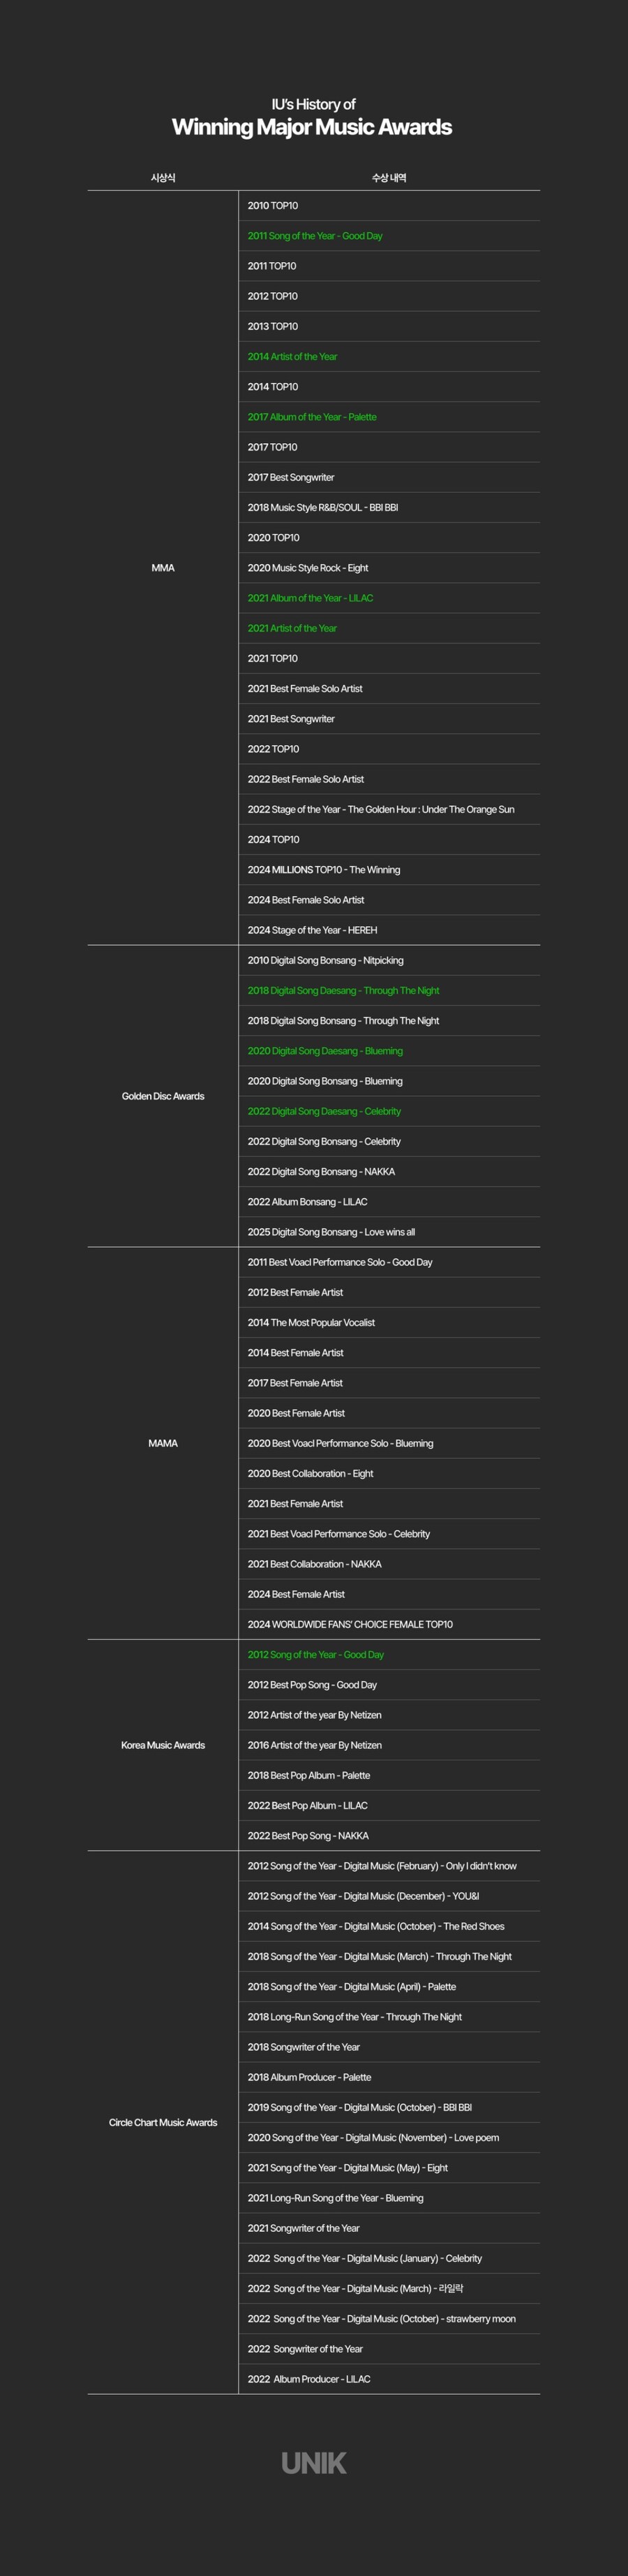Click the 'Winning Major Music Awards' title
Viewport: 628px width, 2576px height.
coord(311,127)
